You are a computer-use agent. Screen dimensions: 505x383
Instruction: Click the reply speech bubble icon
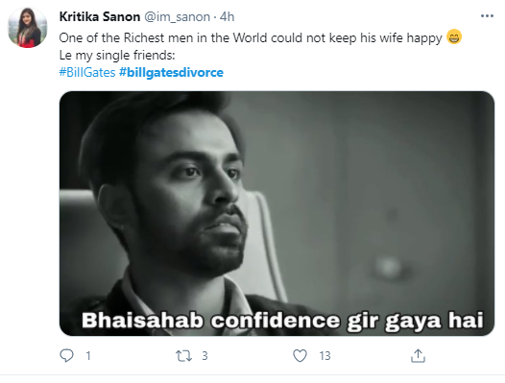tap(66, 355)
